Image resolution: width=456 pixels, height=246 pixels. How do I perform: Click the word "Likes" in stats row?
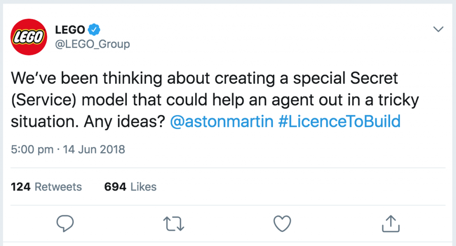(144, 187)
